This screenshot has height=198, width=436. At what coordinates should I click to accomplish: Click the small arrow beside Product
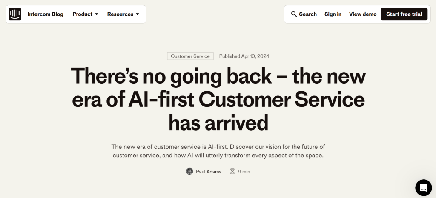97,14
